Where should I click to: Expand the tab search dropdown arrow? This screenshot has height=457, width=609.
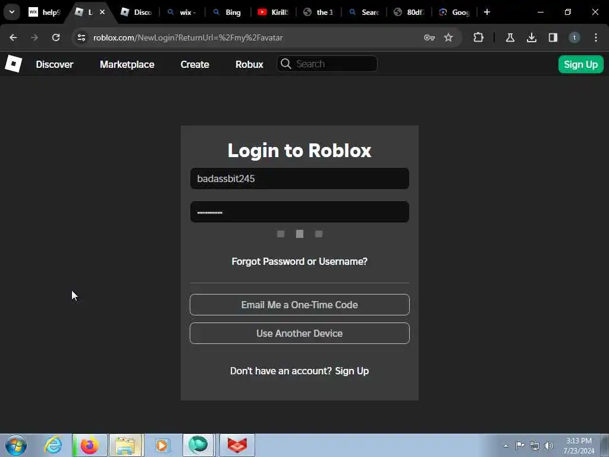[12, 12]
